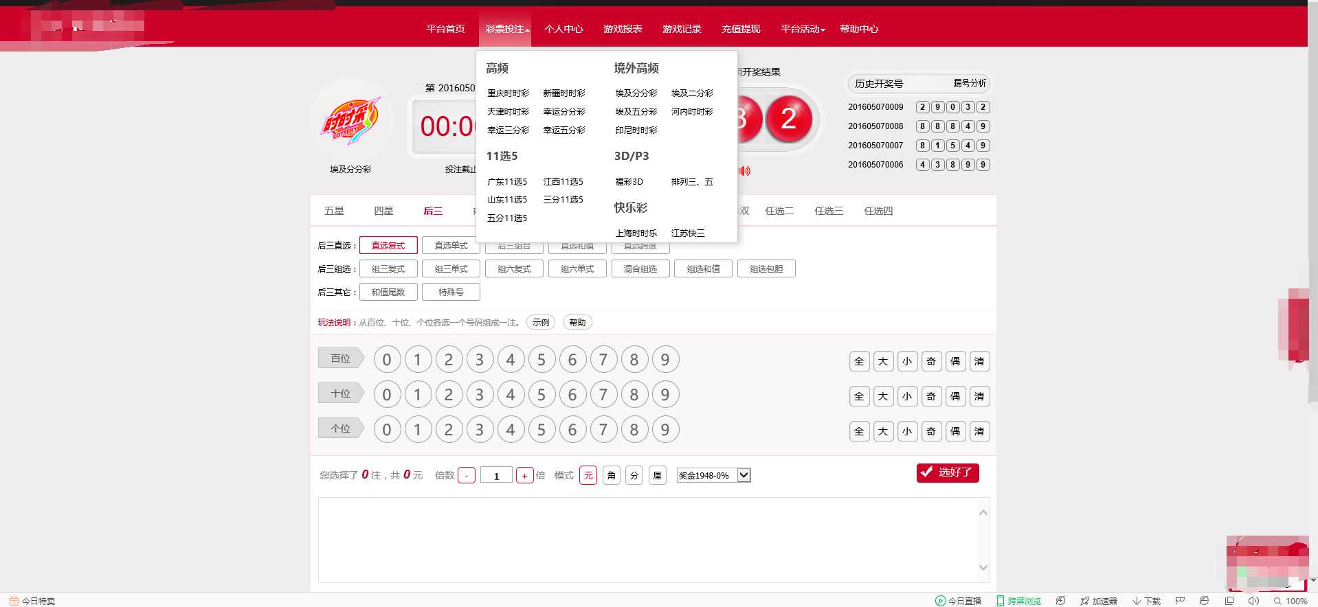This screenshot has height=607, width=1318.
Task: Choose 角 betting mode
Action: coord(612,475)
